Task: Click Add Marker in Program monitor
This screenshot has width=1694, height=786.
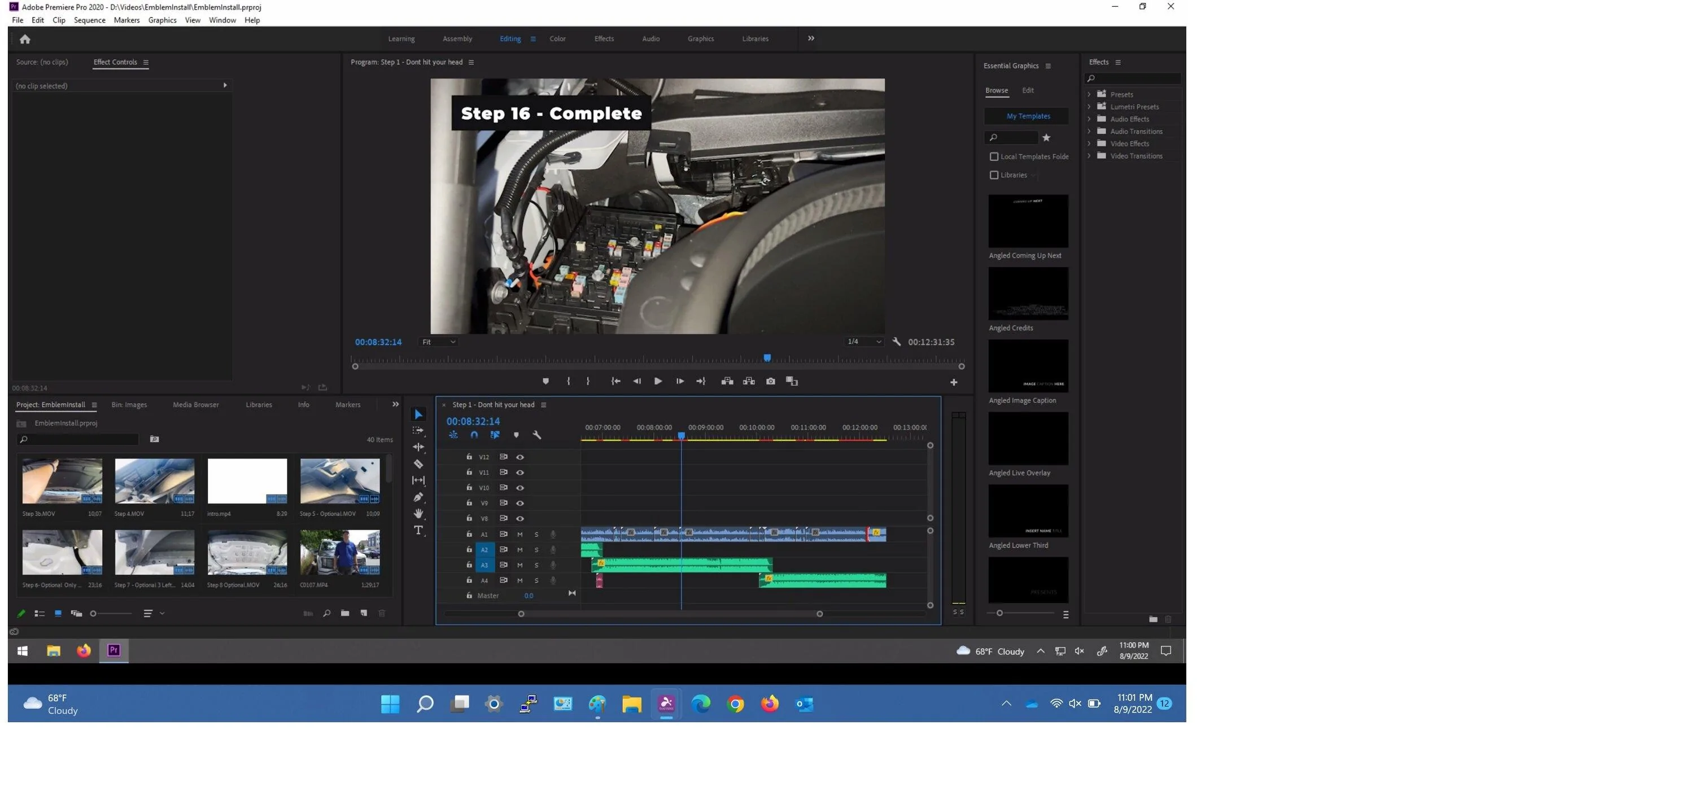Action: [x=545, y=382]
